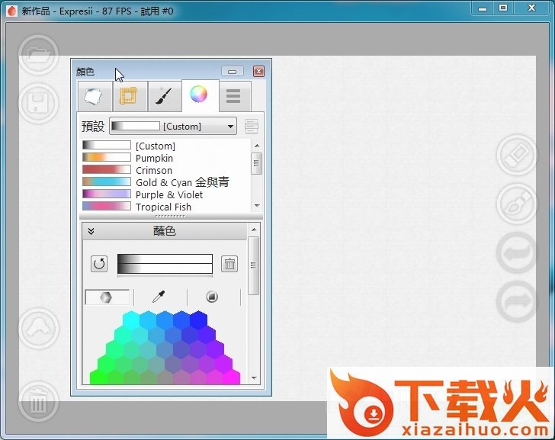555x440 pixels.
Task: Click preset list scroll down arrow
Action: (257, 206)
